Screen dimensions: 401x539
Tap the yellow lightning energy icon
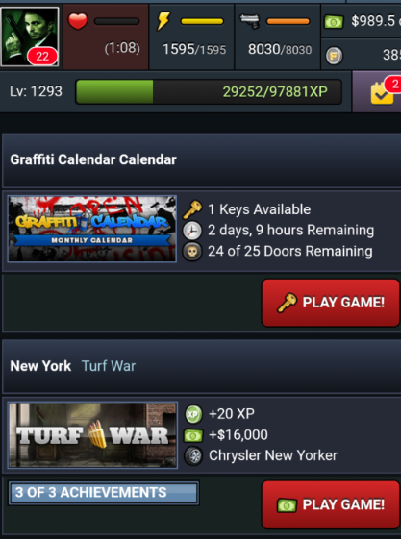click(x=163, y=21)
